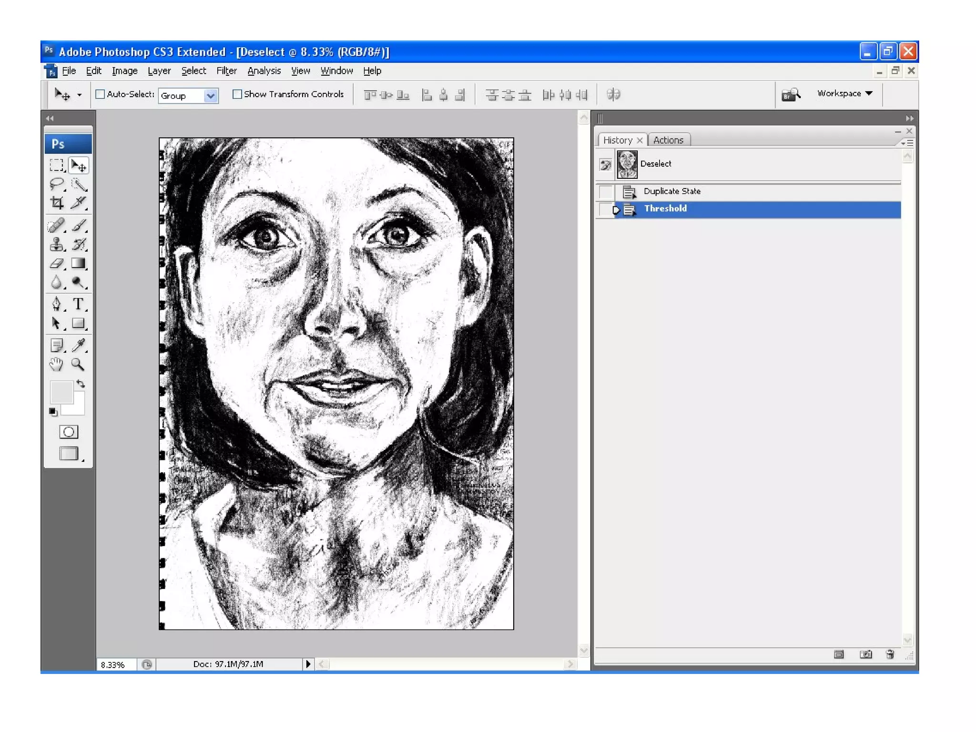The width and height of the screenshot is (976, 732).
Task: Switch to the Actions tab
Action: [668, 140]
